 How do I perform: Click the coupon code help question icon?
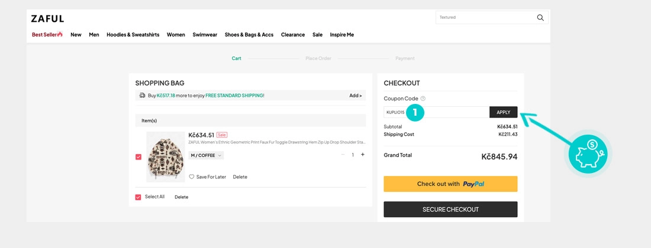click(423, 99)
